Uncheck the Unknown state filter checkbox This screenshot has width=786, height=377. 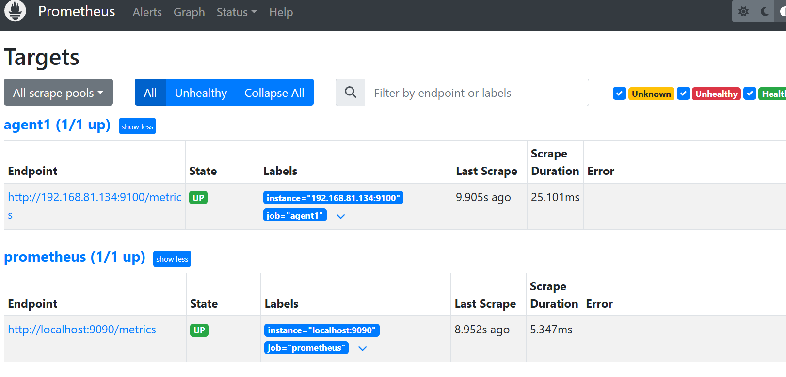tap(619, 94)
